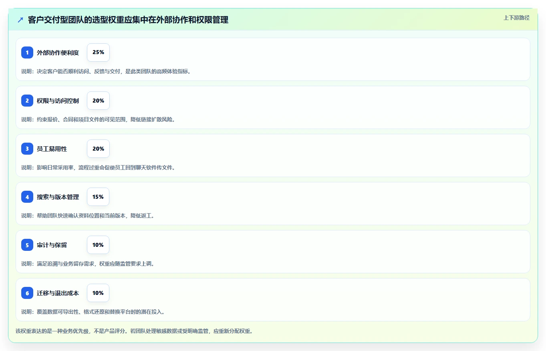
Task: Click the number 4 badge for 搜索与版本管理
Action: (27, 197)
